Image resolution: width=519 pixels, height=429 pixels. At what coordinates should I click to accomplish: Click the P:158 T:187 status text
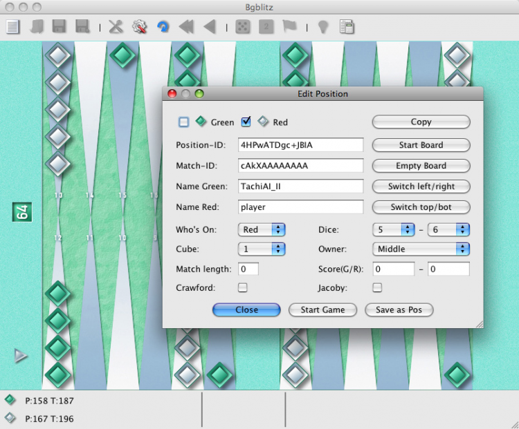(x=49, y=401)
